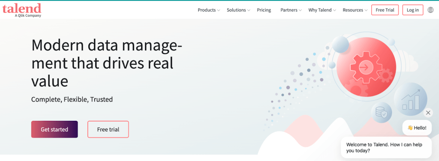Open the Solutions menu

pos(236,10)
